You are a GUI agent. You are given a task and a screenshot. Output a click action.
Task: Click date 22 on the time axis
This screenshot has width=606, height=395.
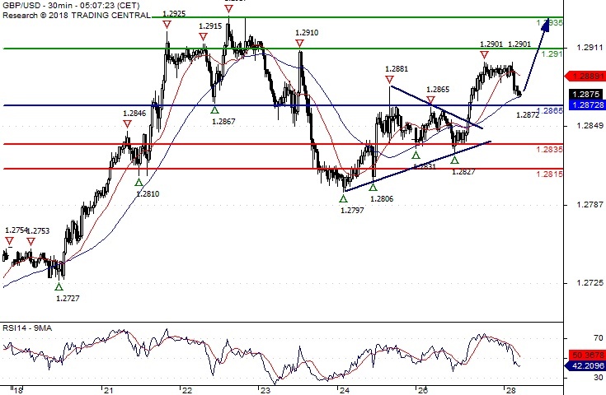click(187, 390)
